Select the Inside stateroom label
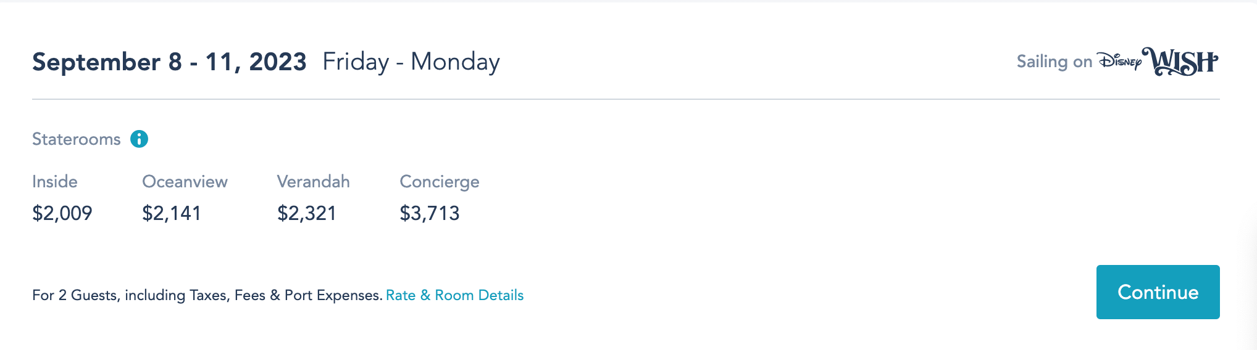The height and width of the screenshot is (350, 1257). click(x=55, y=182)
